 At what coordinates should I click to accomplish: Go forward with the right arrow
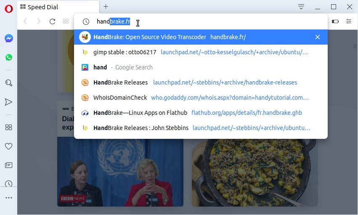[x=39, y=21]
